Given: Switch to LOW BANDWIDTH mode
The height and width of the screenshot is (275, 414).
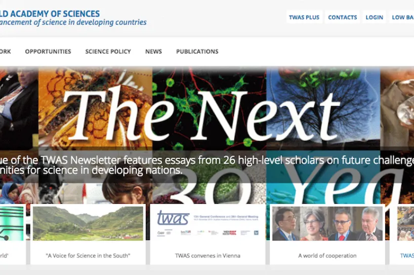Looking at the screenshot, I should [x=402, y=17].
